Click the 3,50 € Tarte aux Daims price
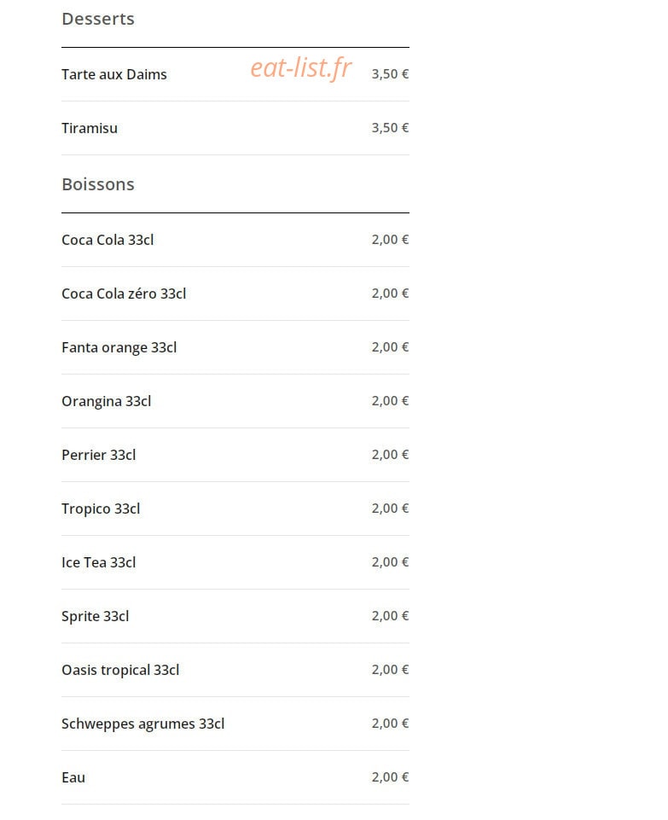 pyautogui.click(x=390, y=73)
